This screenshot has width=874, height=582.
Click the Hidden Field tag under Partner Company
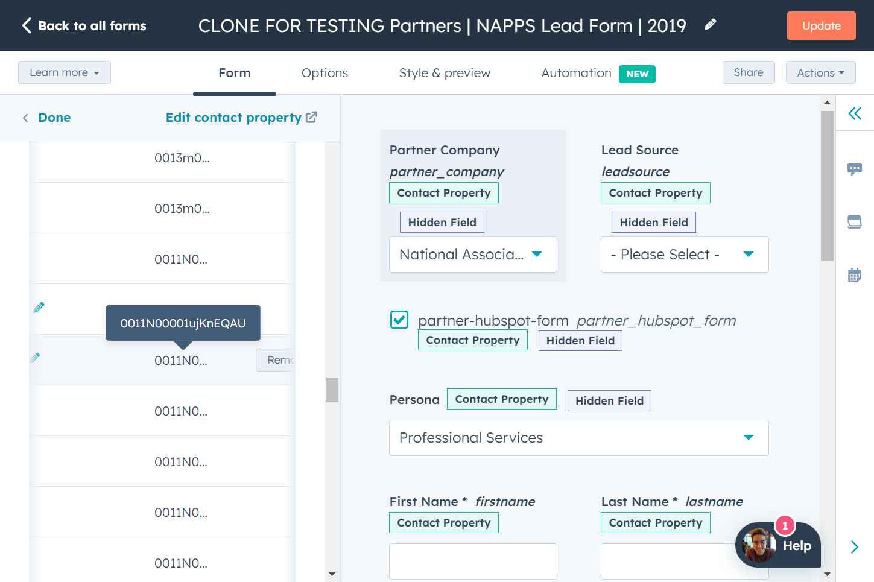[x=442, y=223]
